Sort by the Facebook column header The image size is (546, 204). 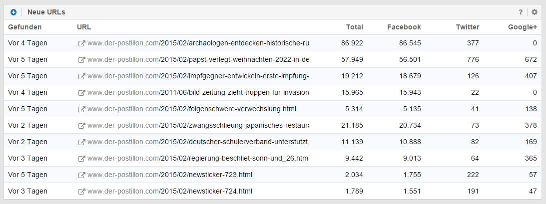tap(404, 27)
